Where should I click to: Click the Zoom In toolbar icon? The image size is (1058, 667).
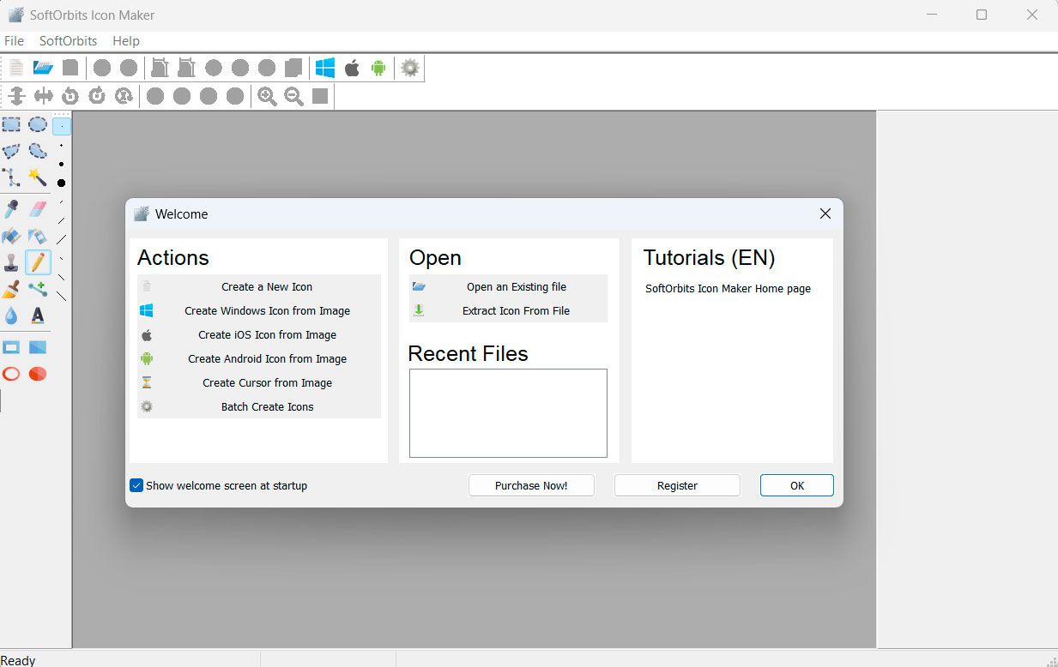coord(267,96)
